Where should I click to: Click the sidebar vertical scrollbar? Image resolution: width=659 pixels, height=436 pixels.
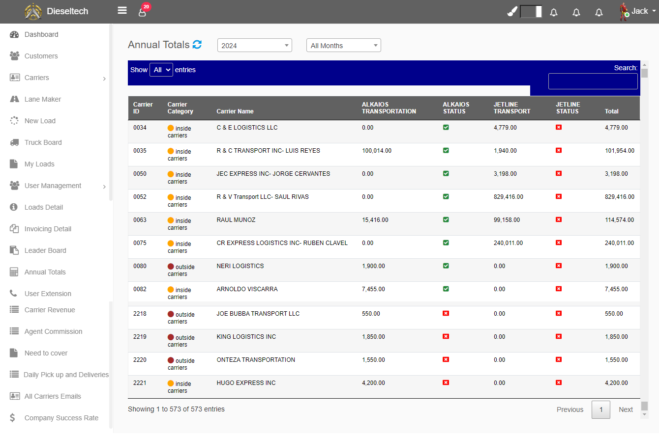point(111,112)
